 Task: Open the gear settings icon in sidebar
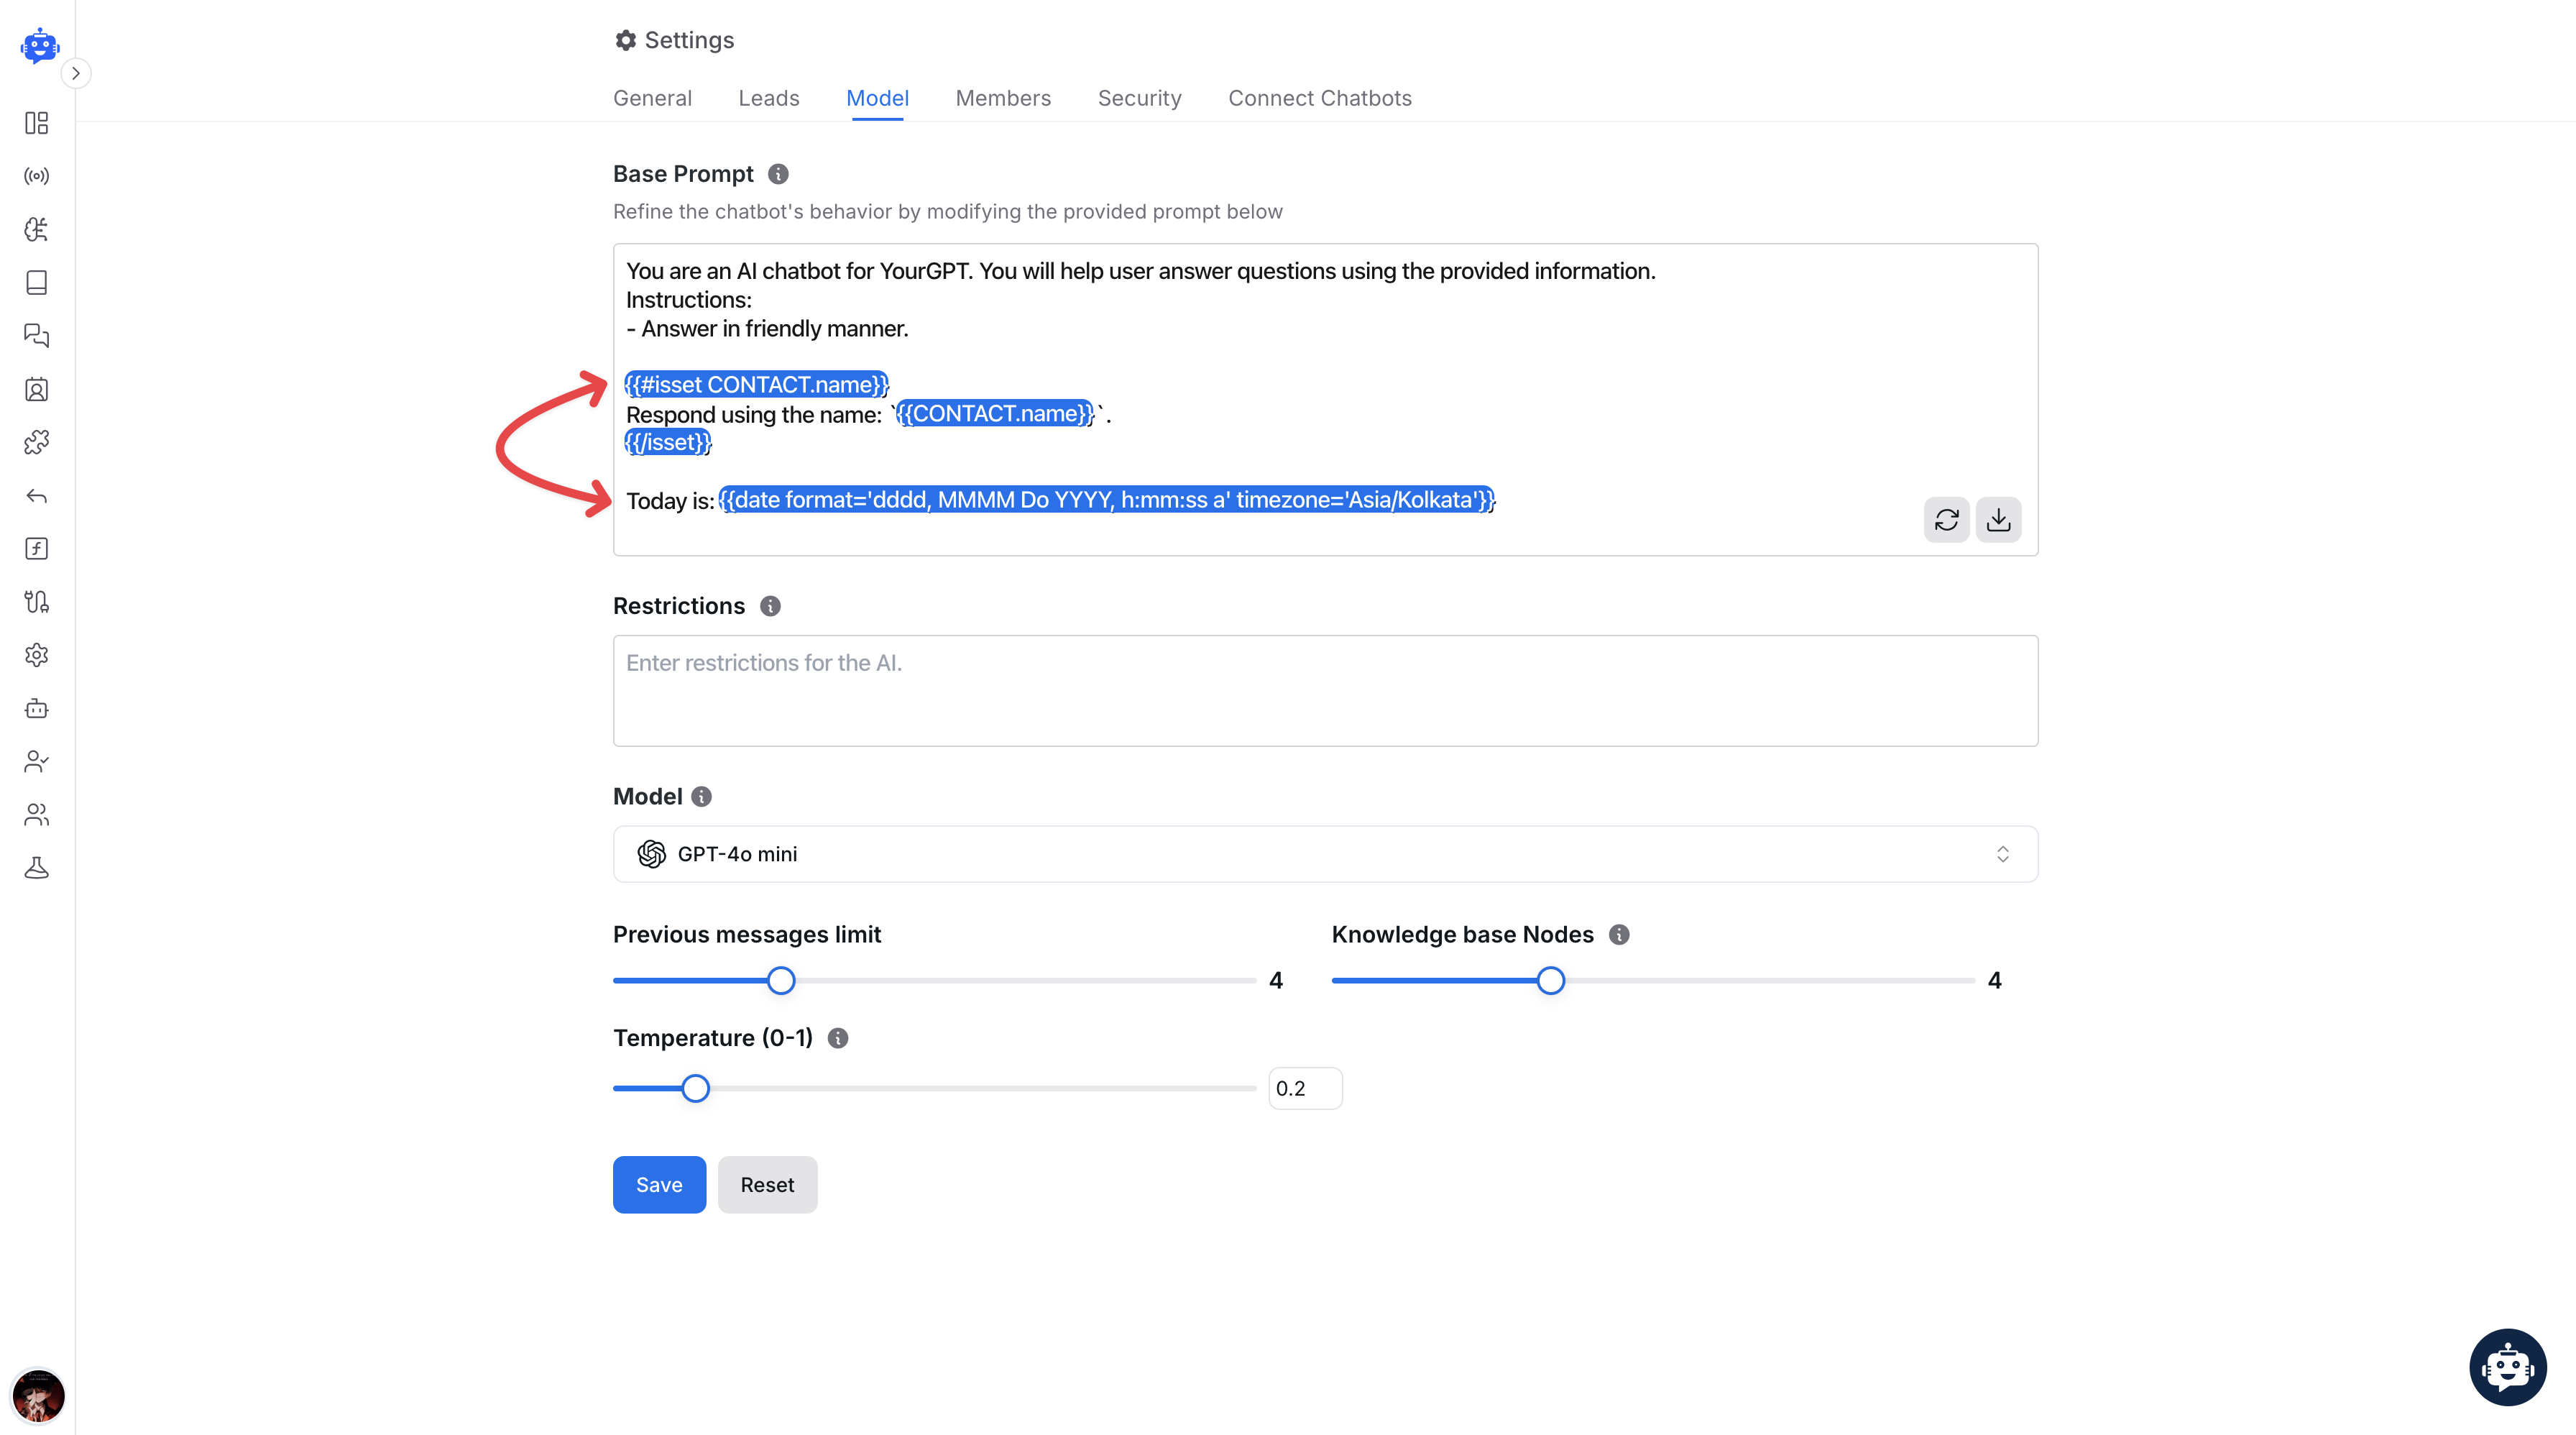coord(37,655)
